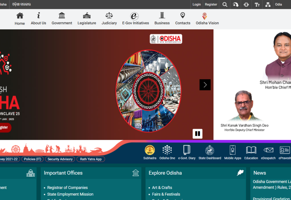This screenshot has height=200, width=291.
Task: Open the text size icon
Action: coord(257,4)
